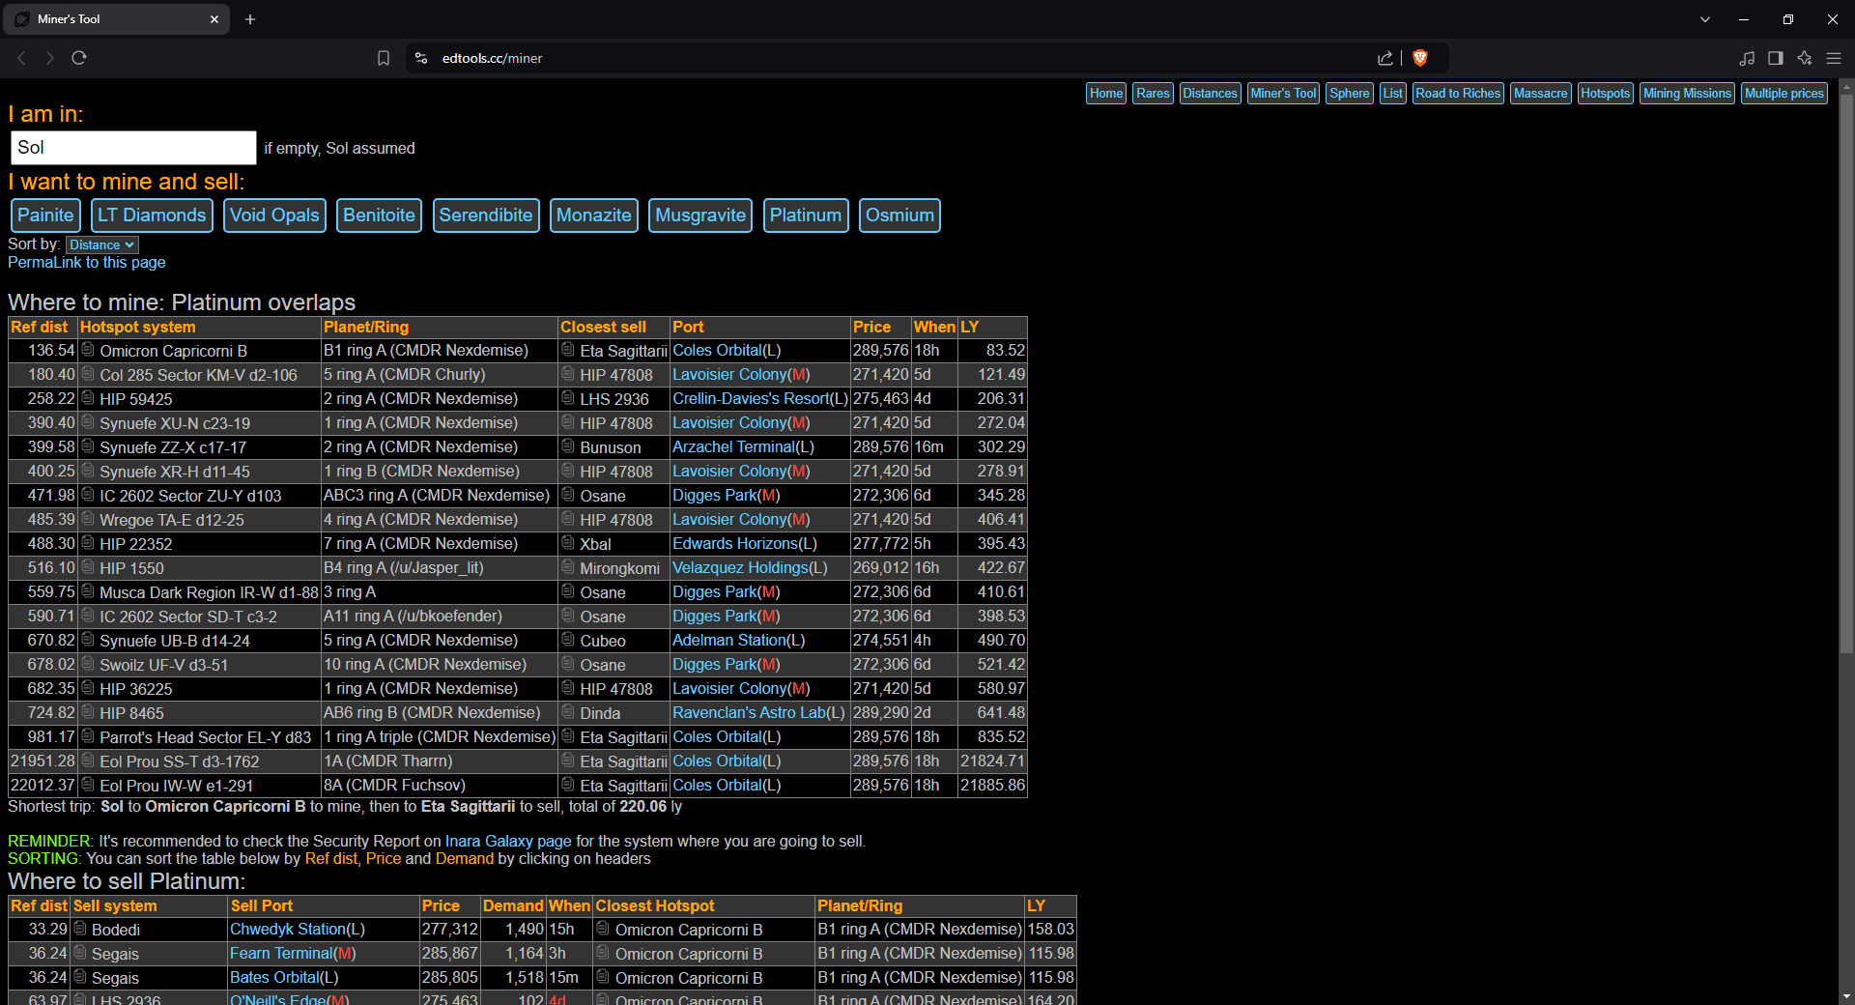This screenshot has width=1855, height=1005.
Task: Click the Sol system input field
Action: [x=133, y=148]
